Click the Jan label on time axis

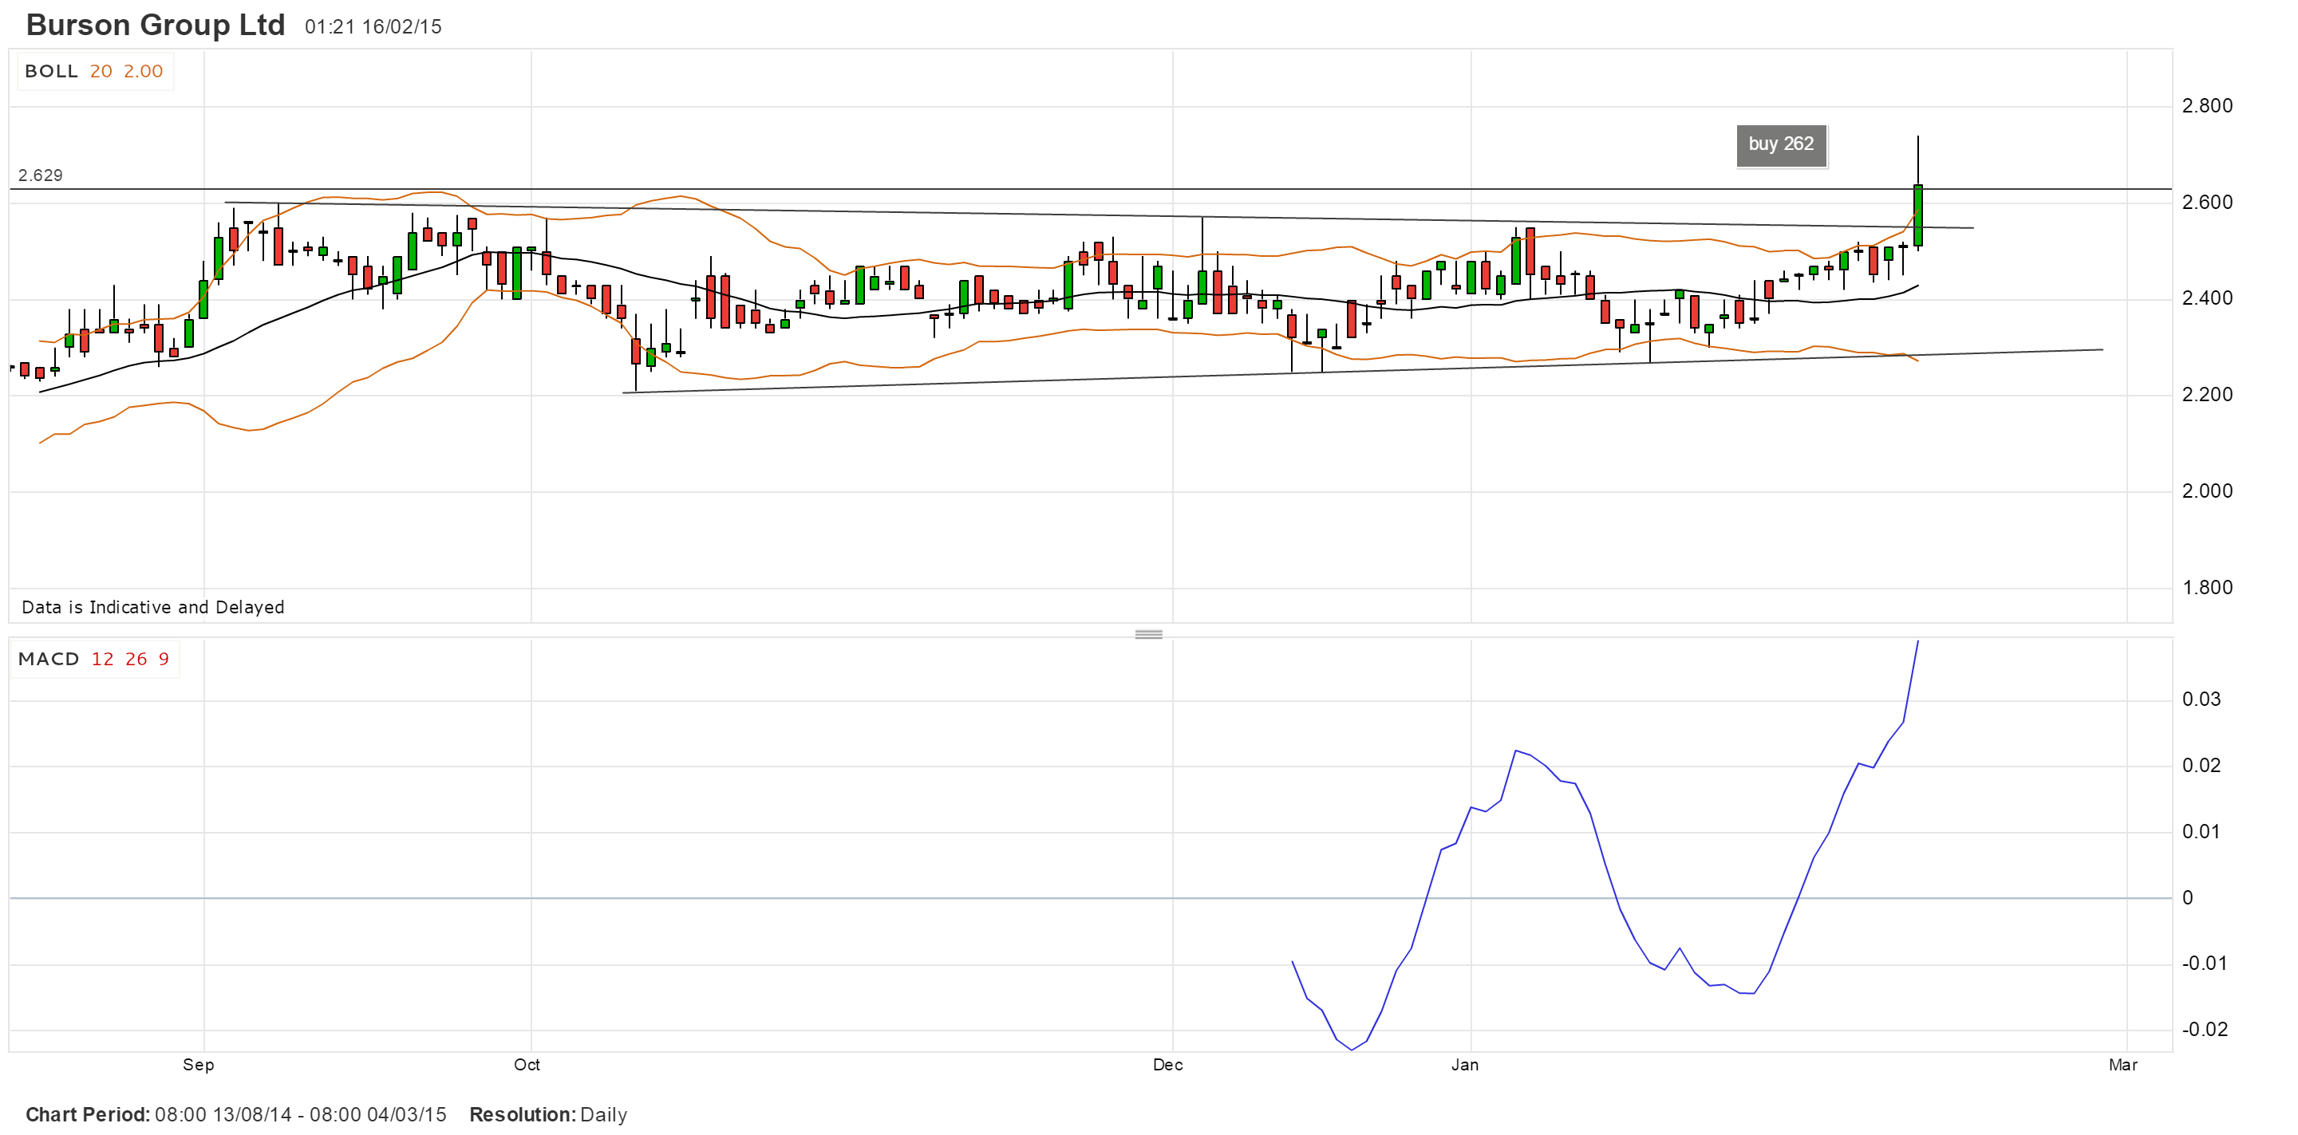(1464, 1065)
